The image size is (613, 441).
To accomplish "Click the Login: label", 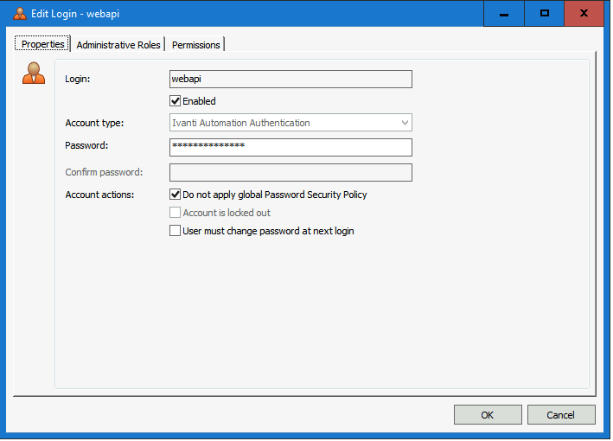I will coord(78,79).
